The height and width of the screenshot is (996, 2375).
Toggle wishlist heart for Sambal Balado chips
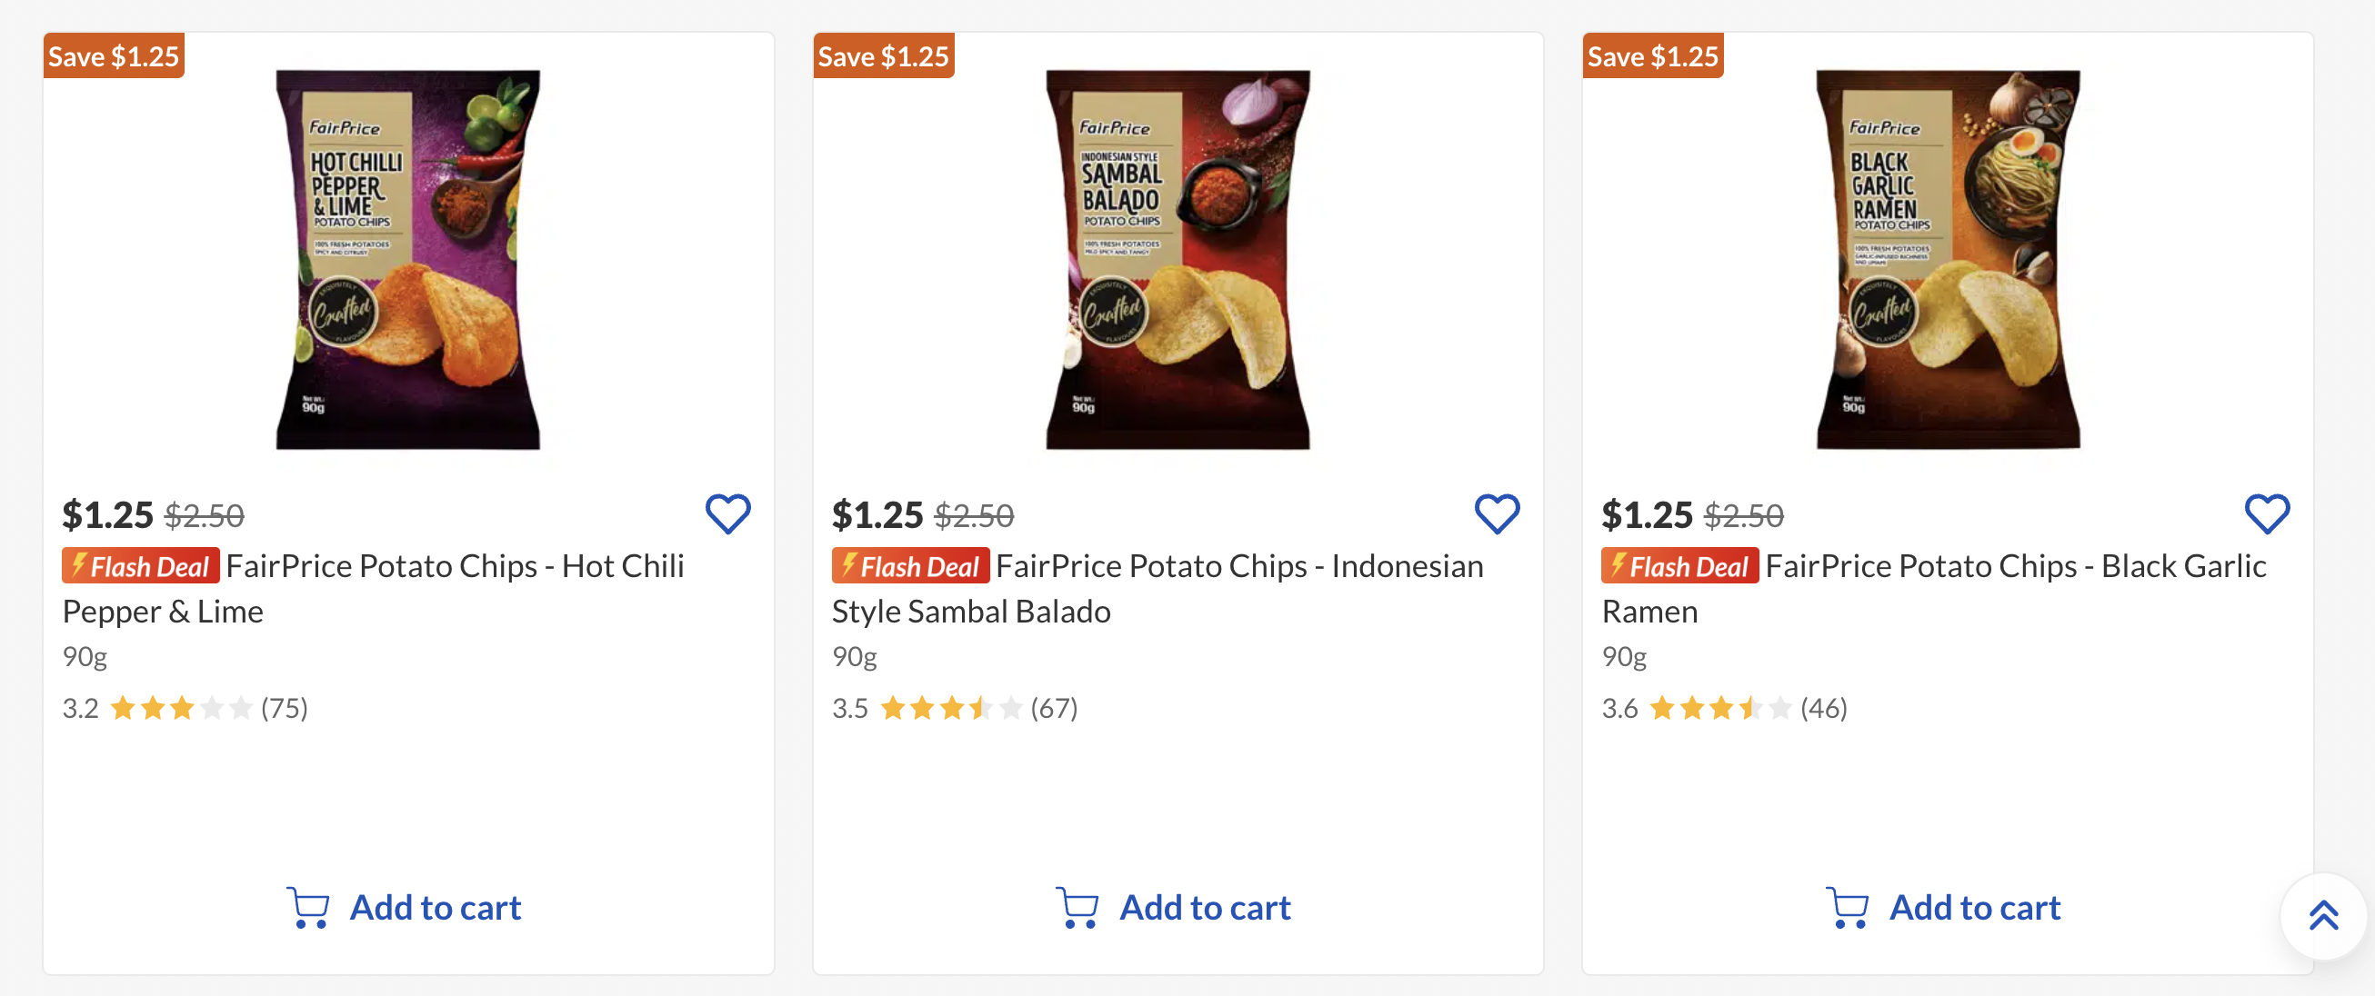[1497, 514]
